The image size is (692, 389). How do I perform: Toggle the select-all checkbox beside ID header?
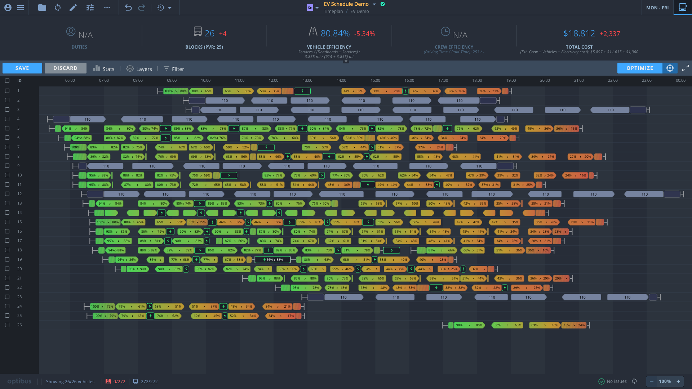pyautogui.click(x=7, y=81)
